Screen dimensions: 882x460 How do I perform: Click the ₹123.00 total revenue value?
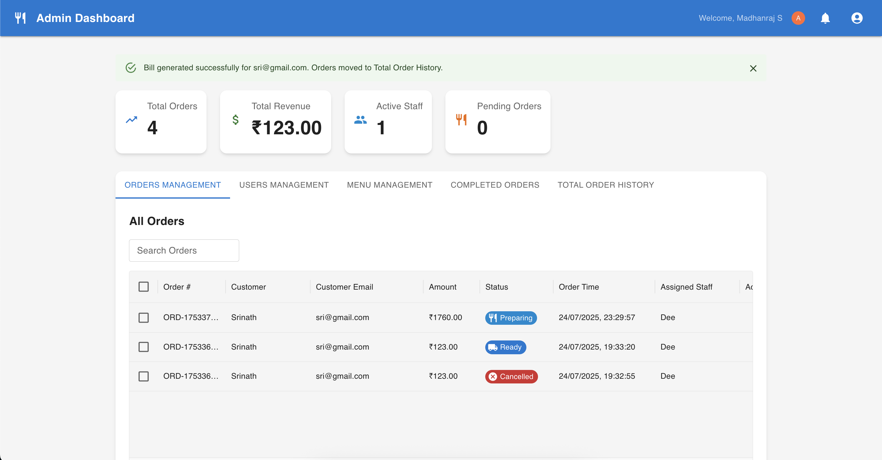(287, 128)
